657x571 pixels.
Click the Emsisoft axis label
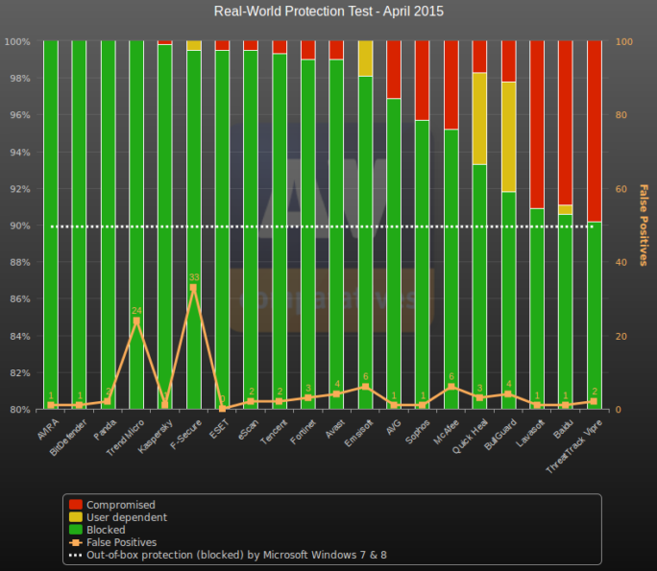[x=358, y=433]
